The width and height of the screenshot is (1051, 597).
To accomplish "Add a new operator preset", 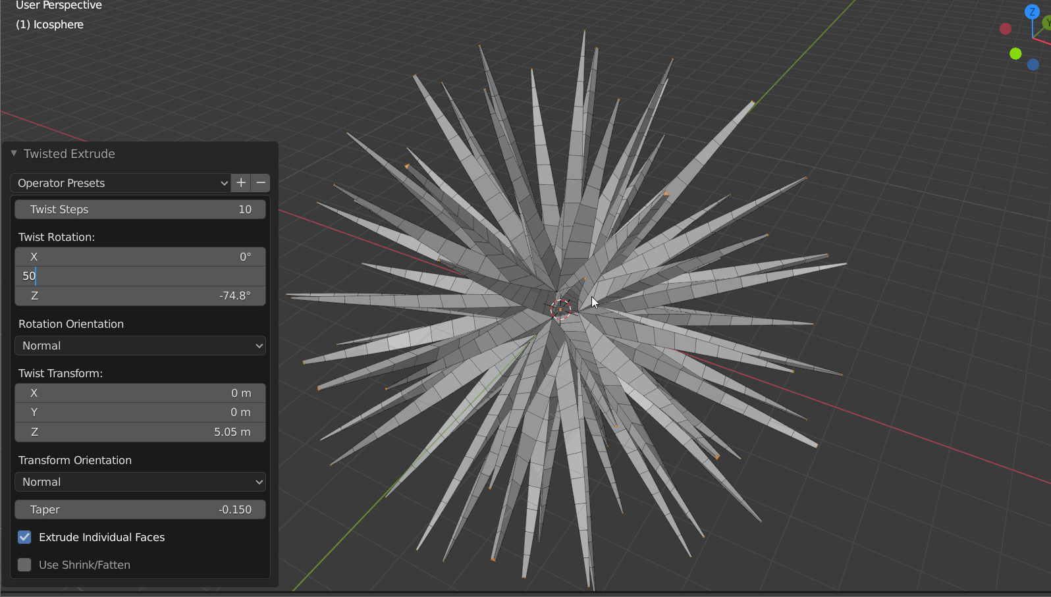I will click(241, 183).
